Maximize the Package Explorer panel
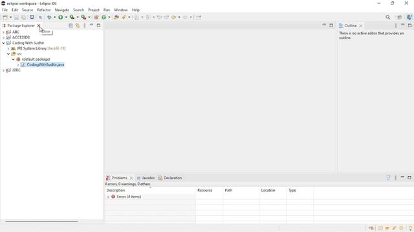The image size is (414, 232). [x=98, y=26]
